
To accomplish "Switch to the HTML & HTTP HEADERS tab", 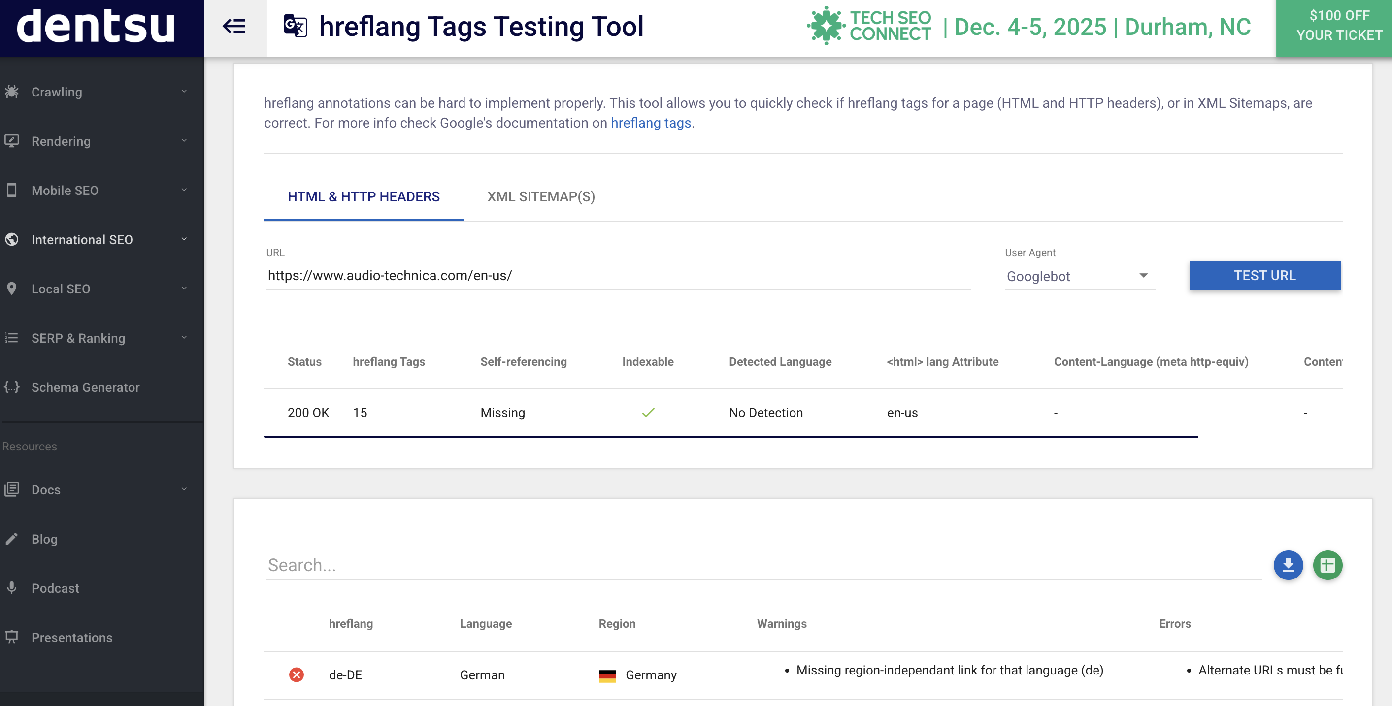I will (x=364, y=196).
